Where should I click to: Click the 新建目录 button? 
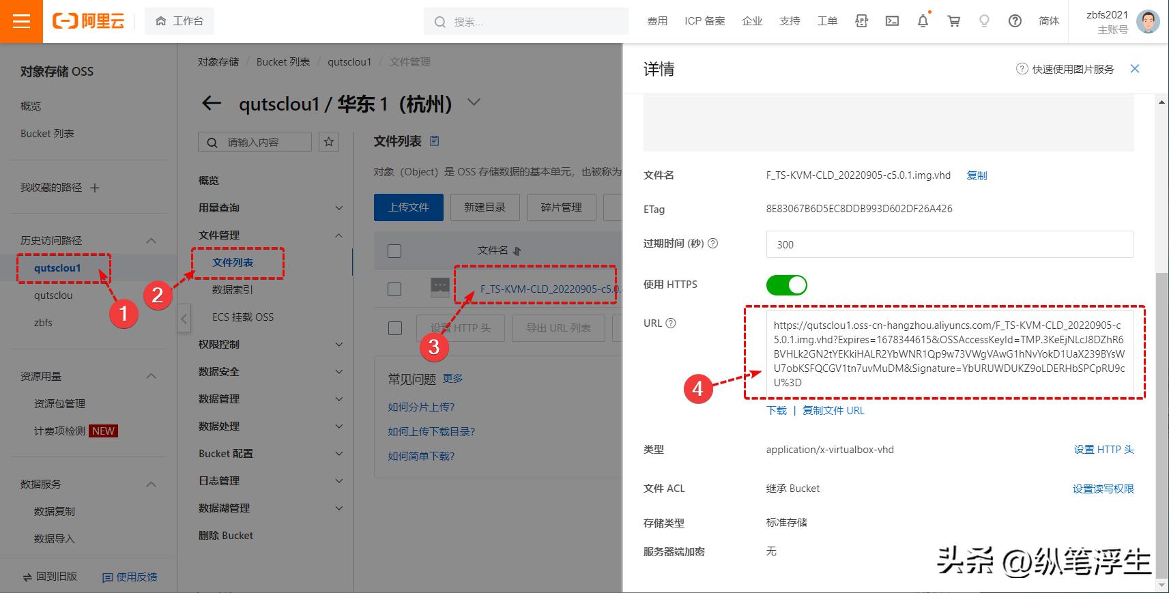tap(485, 207)
